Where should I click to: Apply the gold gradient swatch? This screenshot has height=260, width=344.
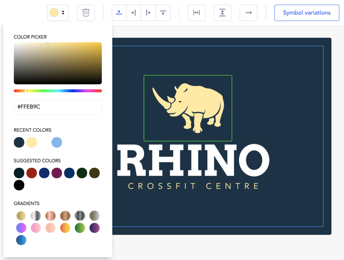[x=21, y=216]
